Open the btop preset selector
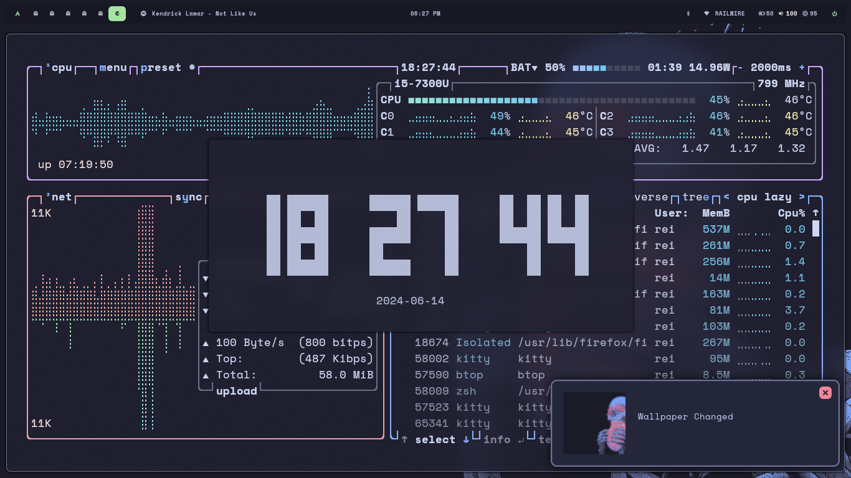The height and width of the screenshot is (478, 851). pyautogui.click(x=161, y=67)
